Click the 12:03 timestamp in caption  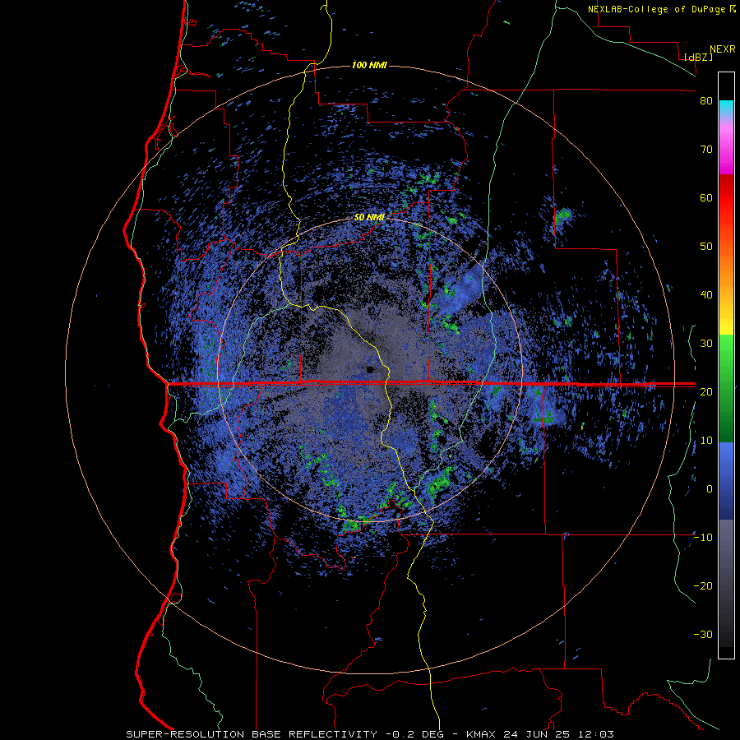[x=598, y=734]
